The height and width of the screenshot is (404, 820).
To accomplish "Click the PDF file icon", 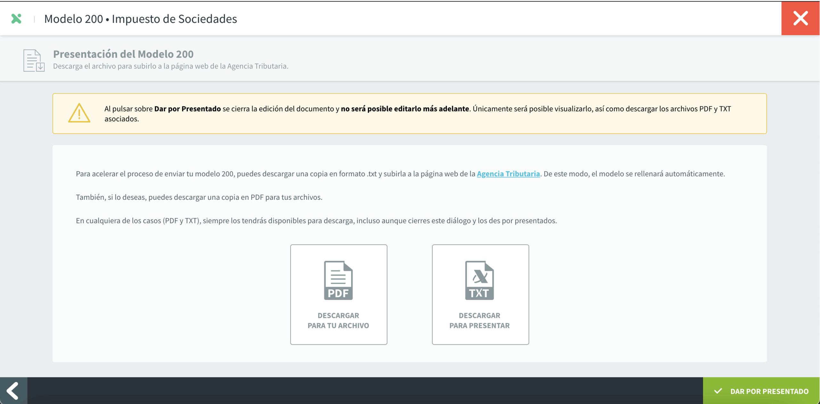I will point(338,280).
